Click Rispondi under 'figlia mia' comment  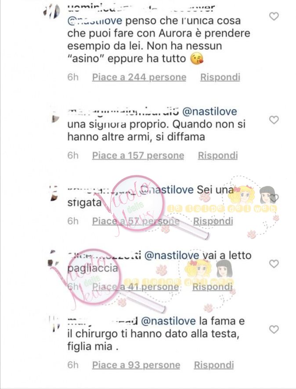pyautogui.click(x=214, y=365)
